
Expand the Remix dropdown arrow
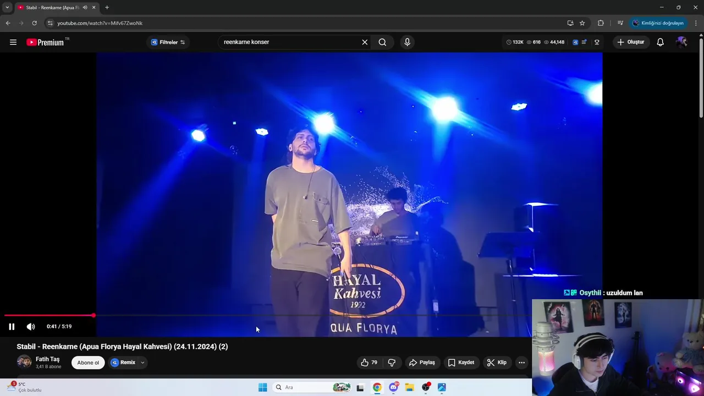[x=142, y=362]
